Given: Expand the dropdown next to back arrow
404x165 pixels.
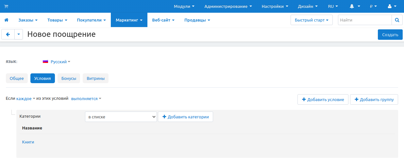Looking at the screenshot, I should click(19, 34).
